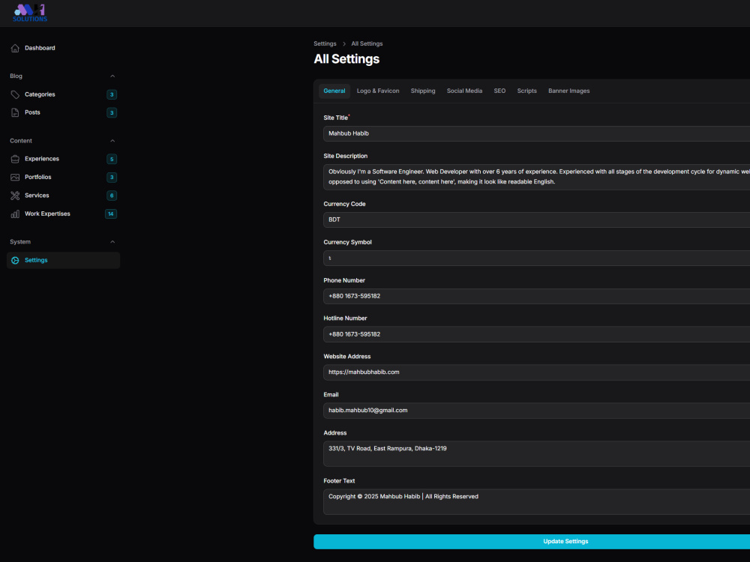Click the MH Solutions logo
Image resolution: width=750 pixels, height=562 pixels.
point(30,13)
